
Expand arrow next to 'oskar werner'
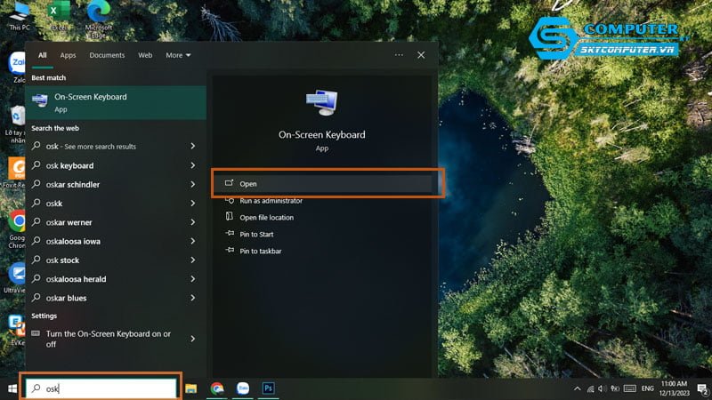click(x=193, y=222)
